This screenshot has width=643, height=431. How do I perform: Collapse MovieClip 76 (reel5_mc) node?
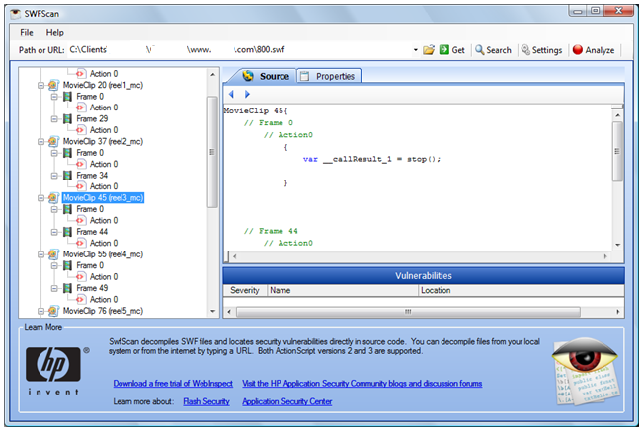pos(41,311)
